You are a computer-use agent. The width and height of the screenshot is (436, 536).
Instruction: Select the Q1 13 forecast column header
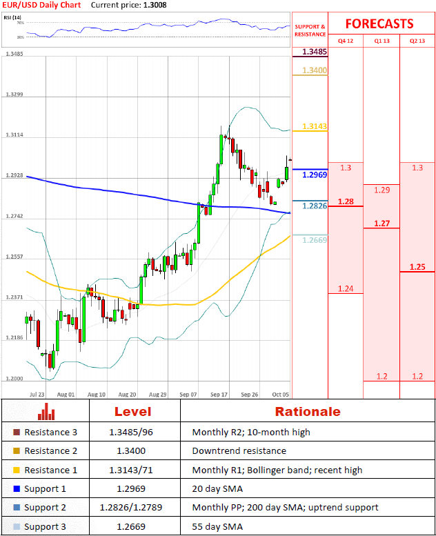[381, 41]
